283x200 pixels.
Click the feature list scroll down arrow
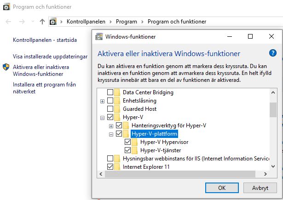(273, 166)
